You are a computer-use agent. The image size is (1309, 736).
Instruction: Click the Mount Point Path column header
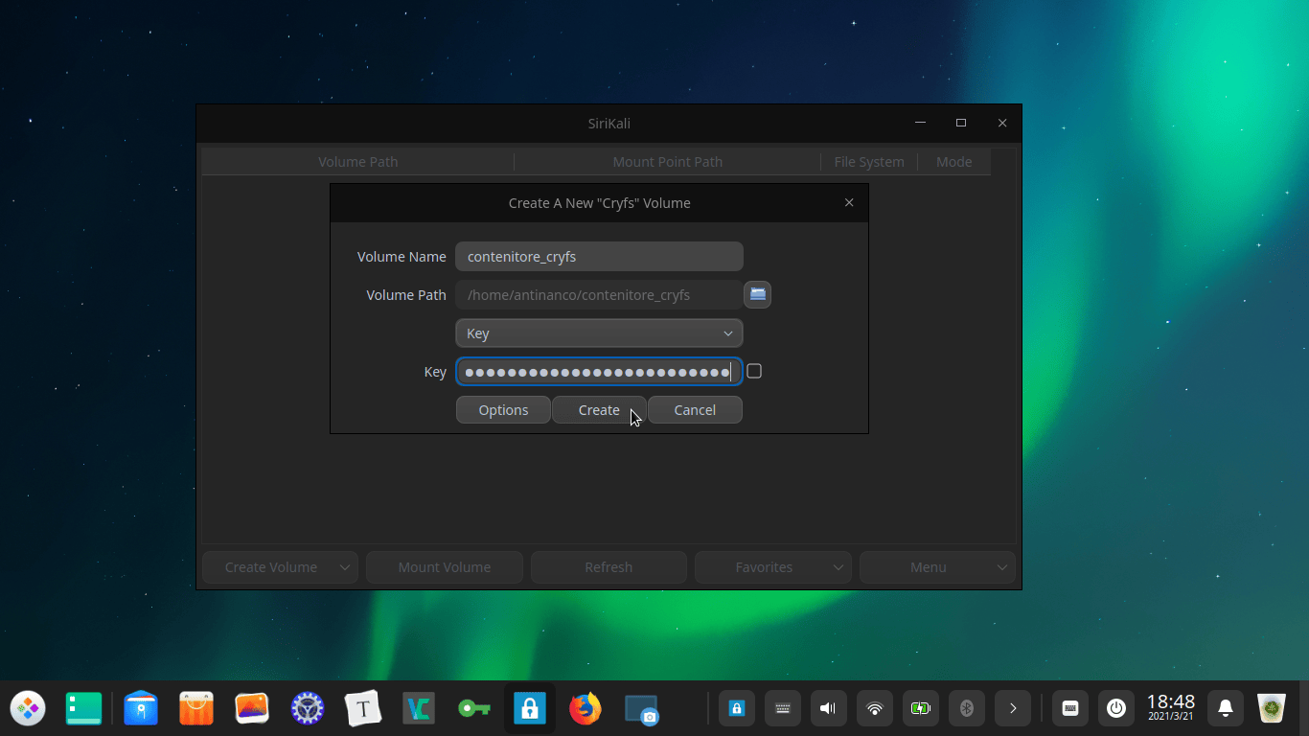[667, 162]
